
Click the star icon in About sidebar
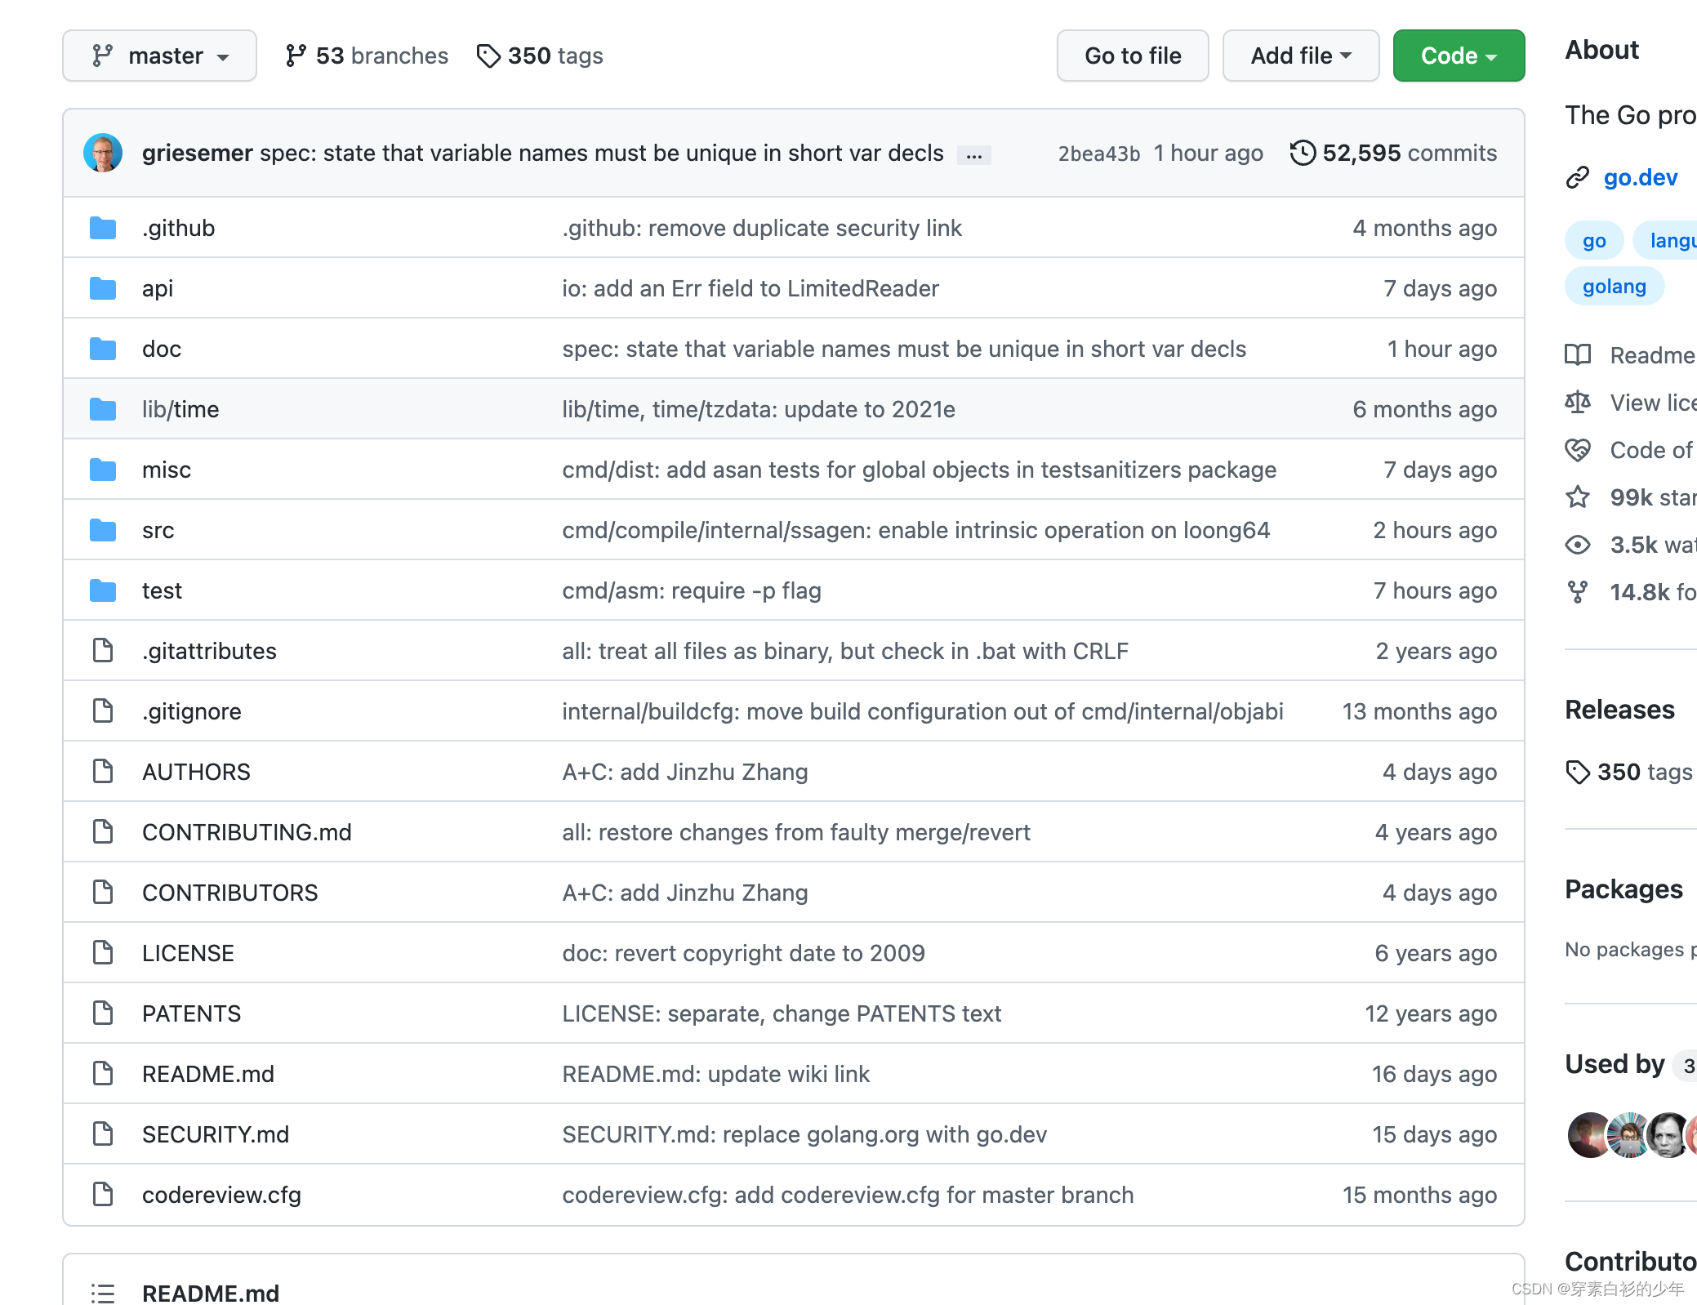(1578, 497)
